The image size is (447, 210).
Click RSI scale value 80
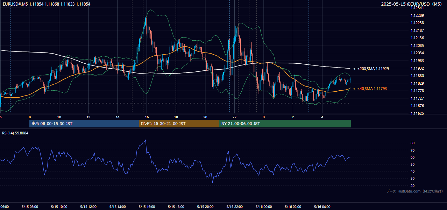coord(412,143)
